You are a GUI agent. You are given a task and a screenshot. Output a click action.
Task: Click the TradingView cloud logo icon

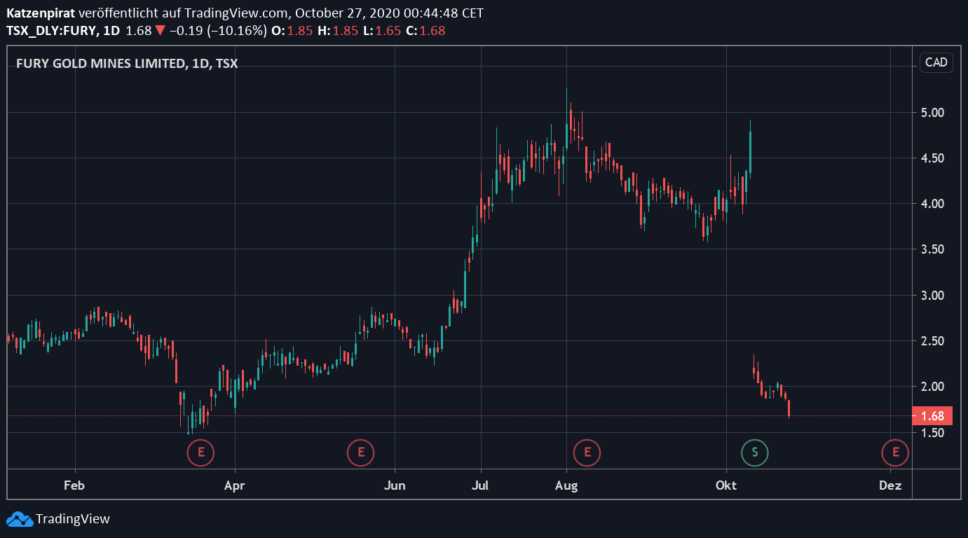(20, 519)
